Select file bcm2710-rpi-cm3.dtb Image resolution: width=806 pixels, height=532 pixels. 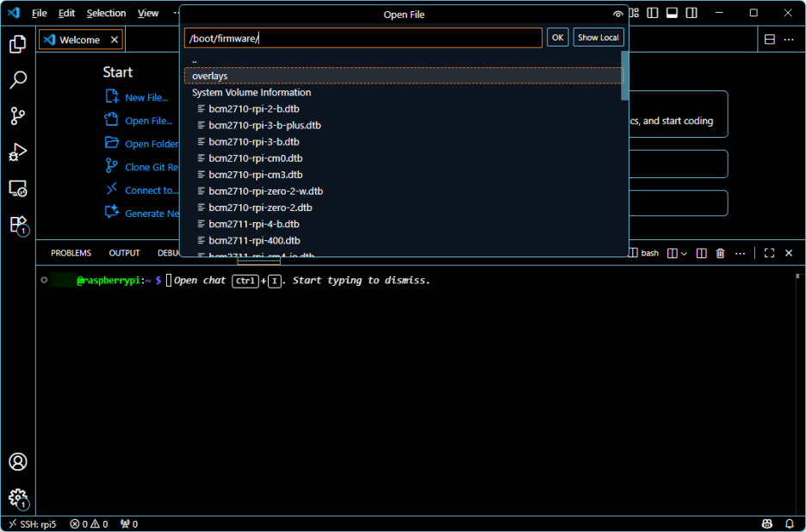(402, 175)
